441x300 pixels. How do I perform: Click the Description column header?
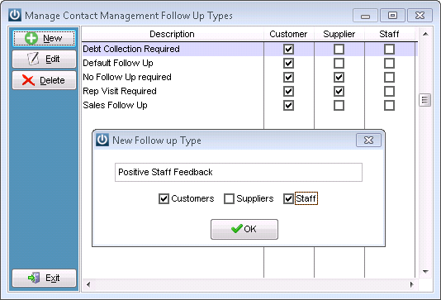(x=173, y=34)
